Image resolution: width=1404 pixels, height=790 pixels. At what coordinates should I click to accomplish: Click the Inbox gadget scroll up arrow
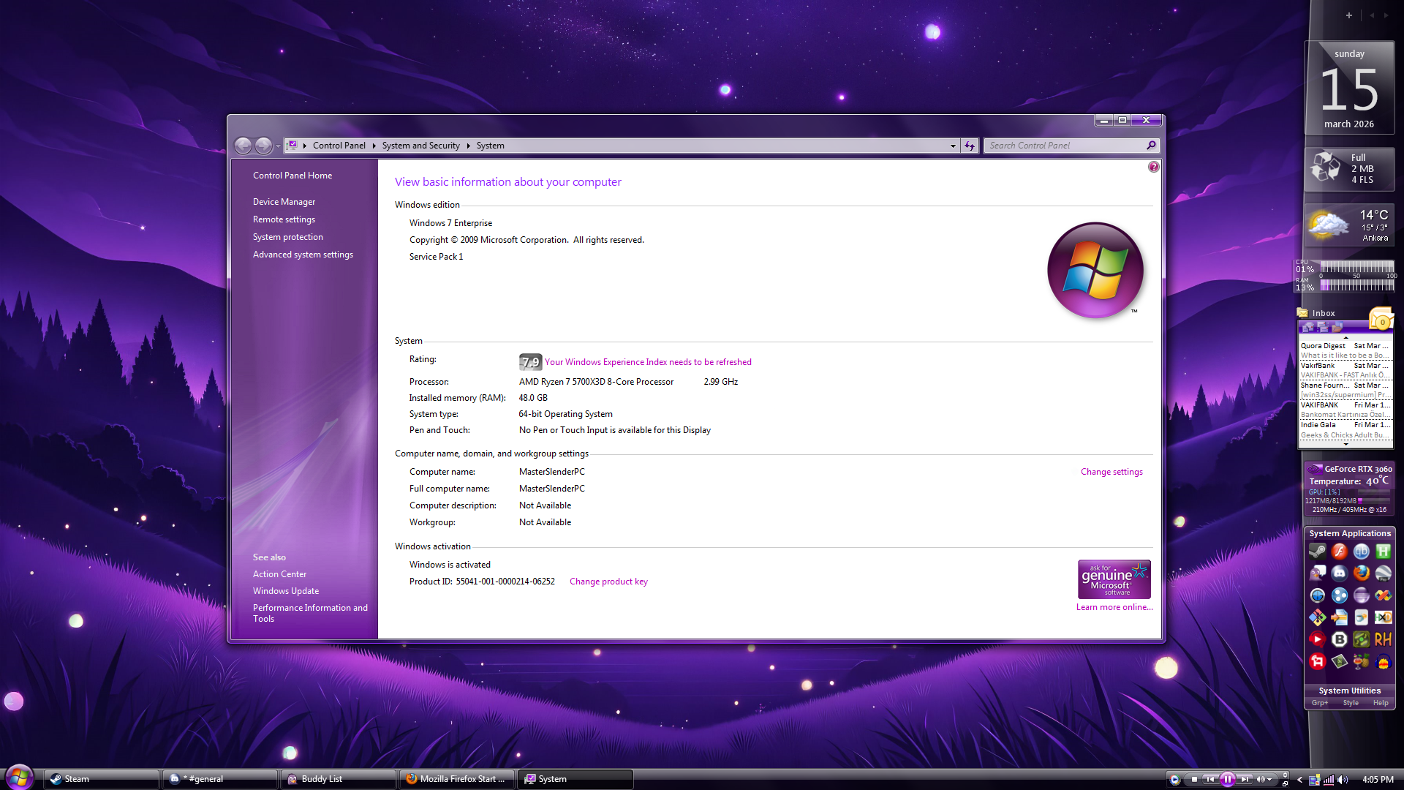[x=1345, y=337]
